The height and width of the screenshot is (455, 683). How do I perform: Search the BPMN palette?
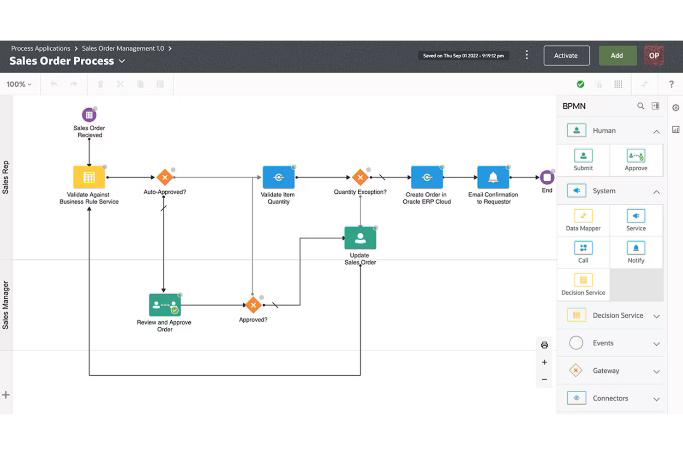click(x=641, y=106)
